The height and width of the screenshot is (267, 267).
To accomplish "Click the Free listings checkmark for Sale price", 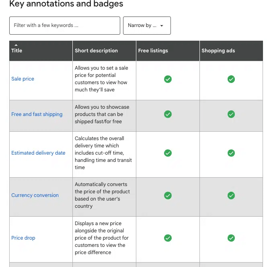I will (x=168, y=79).
